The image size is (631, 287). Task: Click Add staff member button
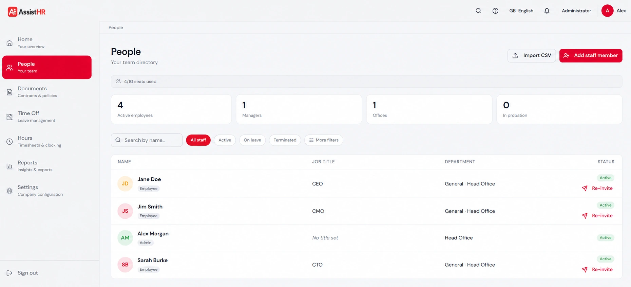click(x=591, y=56)
